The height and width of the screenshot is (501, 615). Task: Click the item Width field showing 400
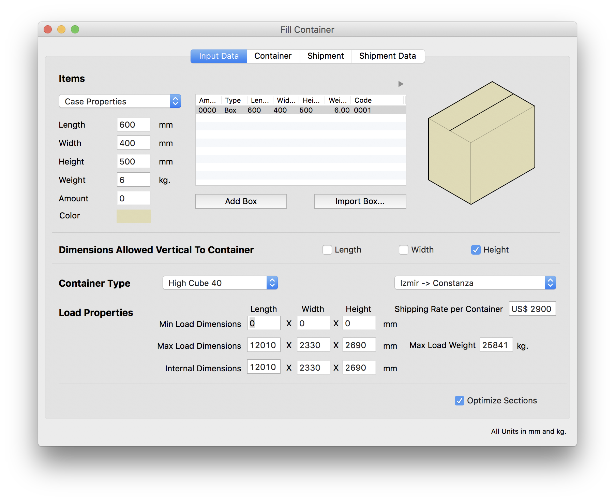click(134, 143)
